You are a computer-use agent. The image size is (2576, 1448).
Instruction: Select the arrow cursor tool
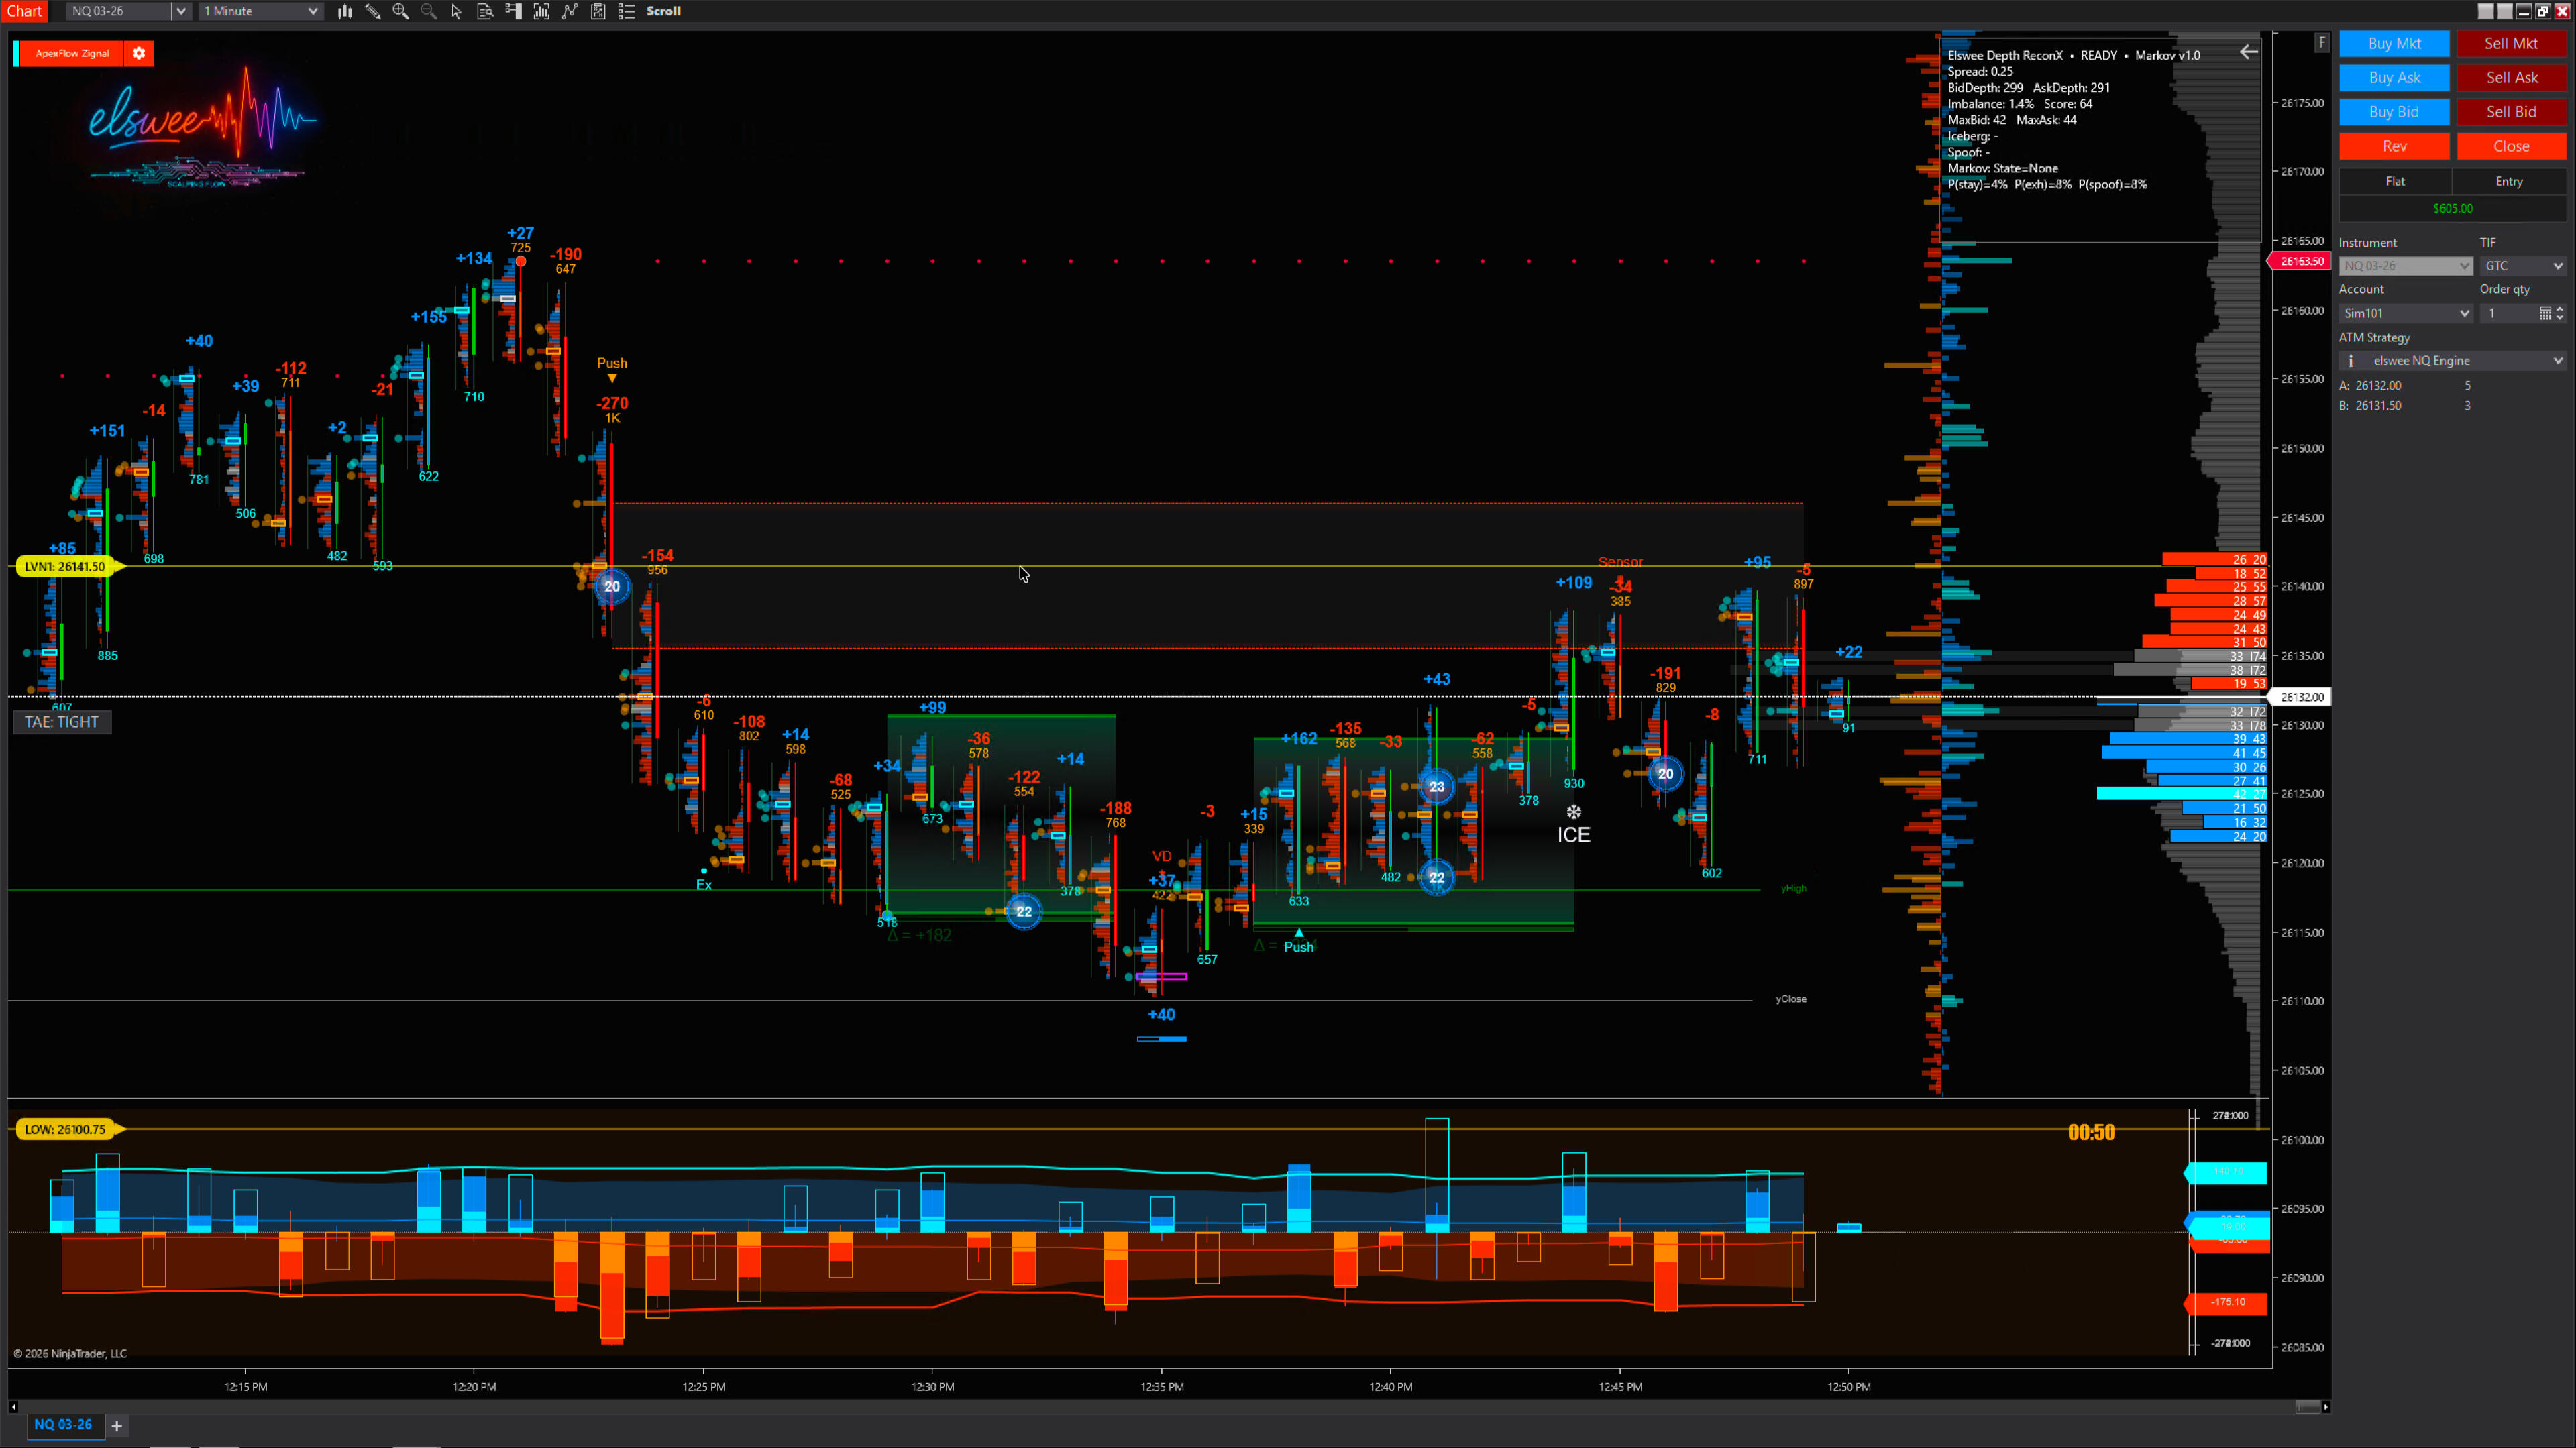pyautogui.click(x=456, y=11)
